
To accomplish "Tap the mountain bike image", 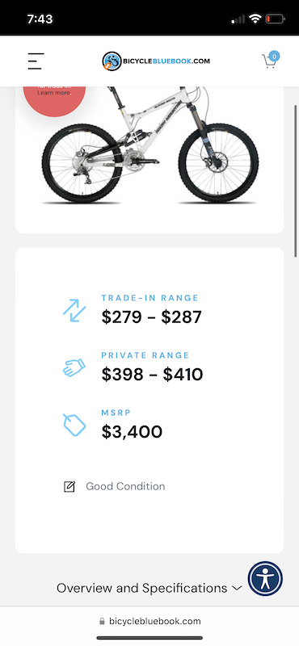I will pyautogui.click(x=150, y=145).
